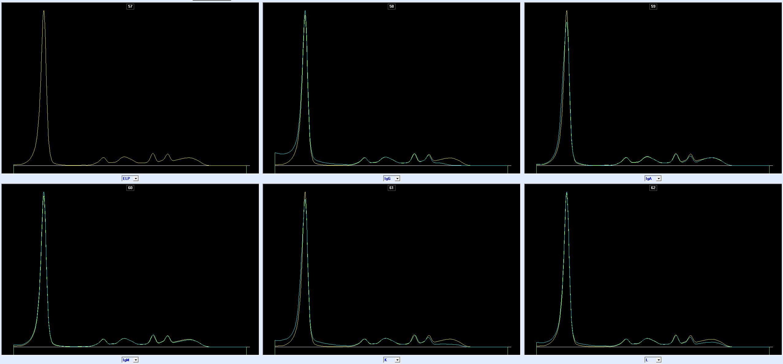
Task: Expand the IgM selector dropdown
Action: 136,360
